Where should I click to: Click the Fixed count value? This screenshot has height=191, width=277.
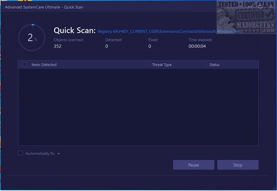150,46
